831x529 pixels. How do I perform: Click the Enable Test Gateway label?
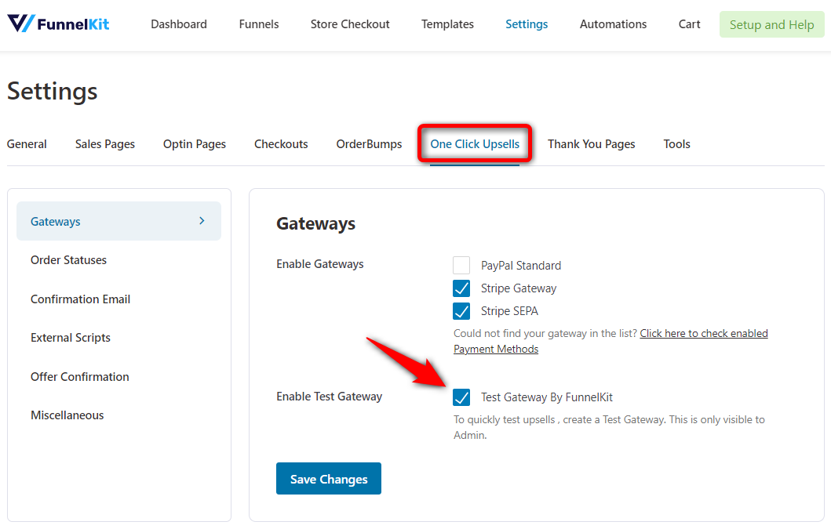[329, 396]
